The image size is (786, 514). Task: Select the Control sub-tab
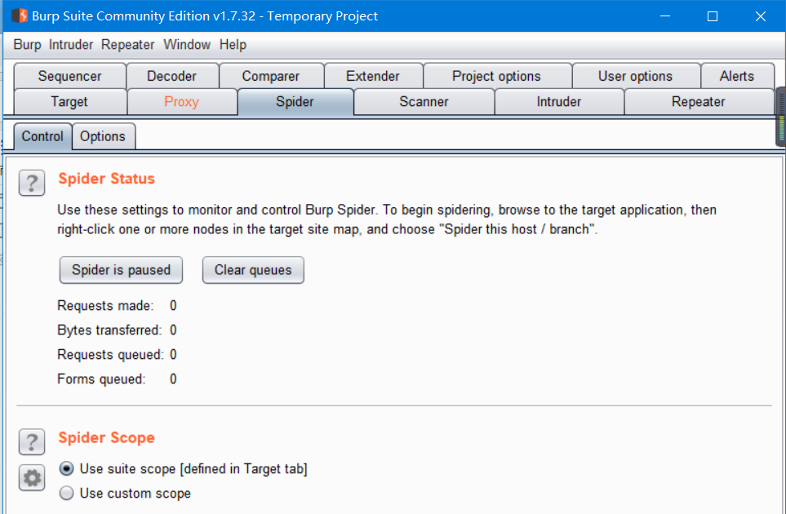(42, 136)
